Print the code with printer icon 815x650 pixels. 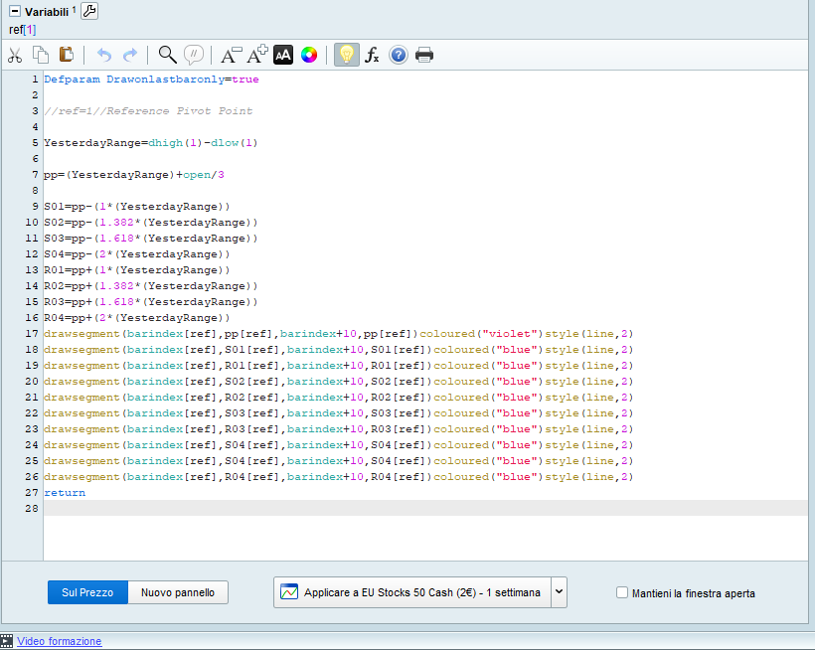424,55
